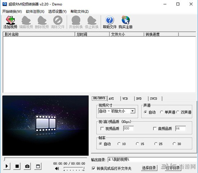198x173 pixels.
Task: Capture a snapshot with the camera icon
Action: pos(27,166)
